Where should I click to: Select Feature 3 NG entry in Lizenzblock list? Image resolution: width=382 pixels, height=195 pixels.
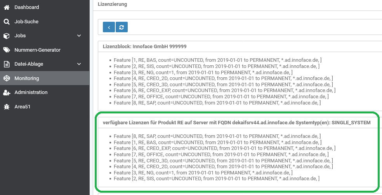tap(203, 72)
